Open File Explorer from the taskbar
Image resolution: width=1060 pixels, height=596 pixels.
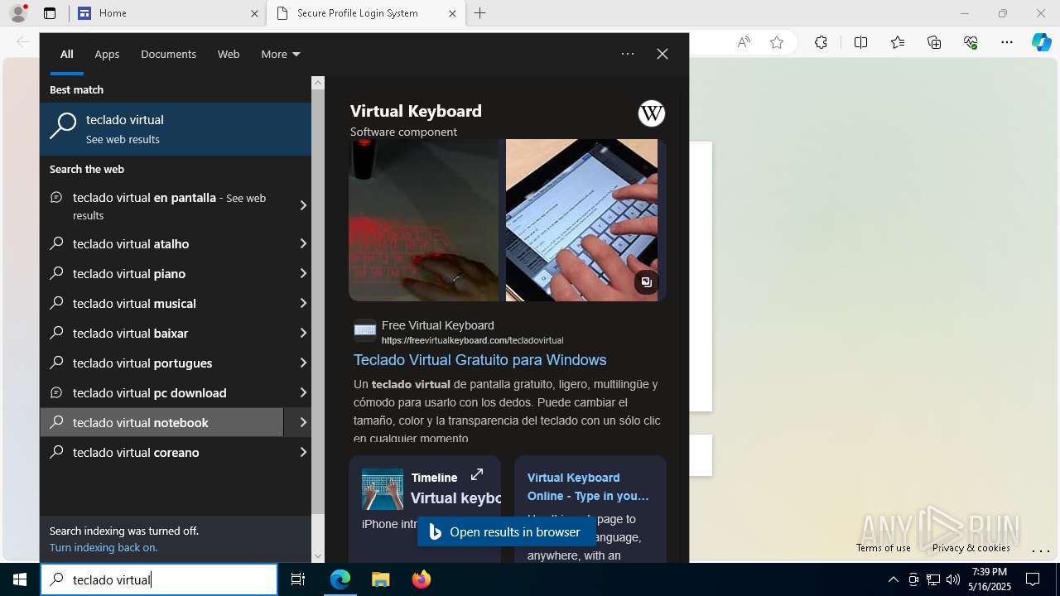tap(380, 579)
